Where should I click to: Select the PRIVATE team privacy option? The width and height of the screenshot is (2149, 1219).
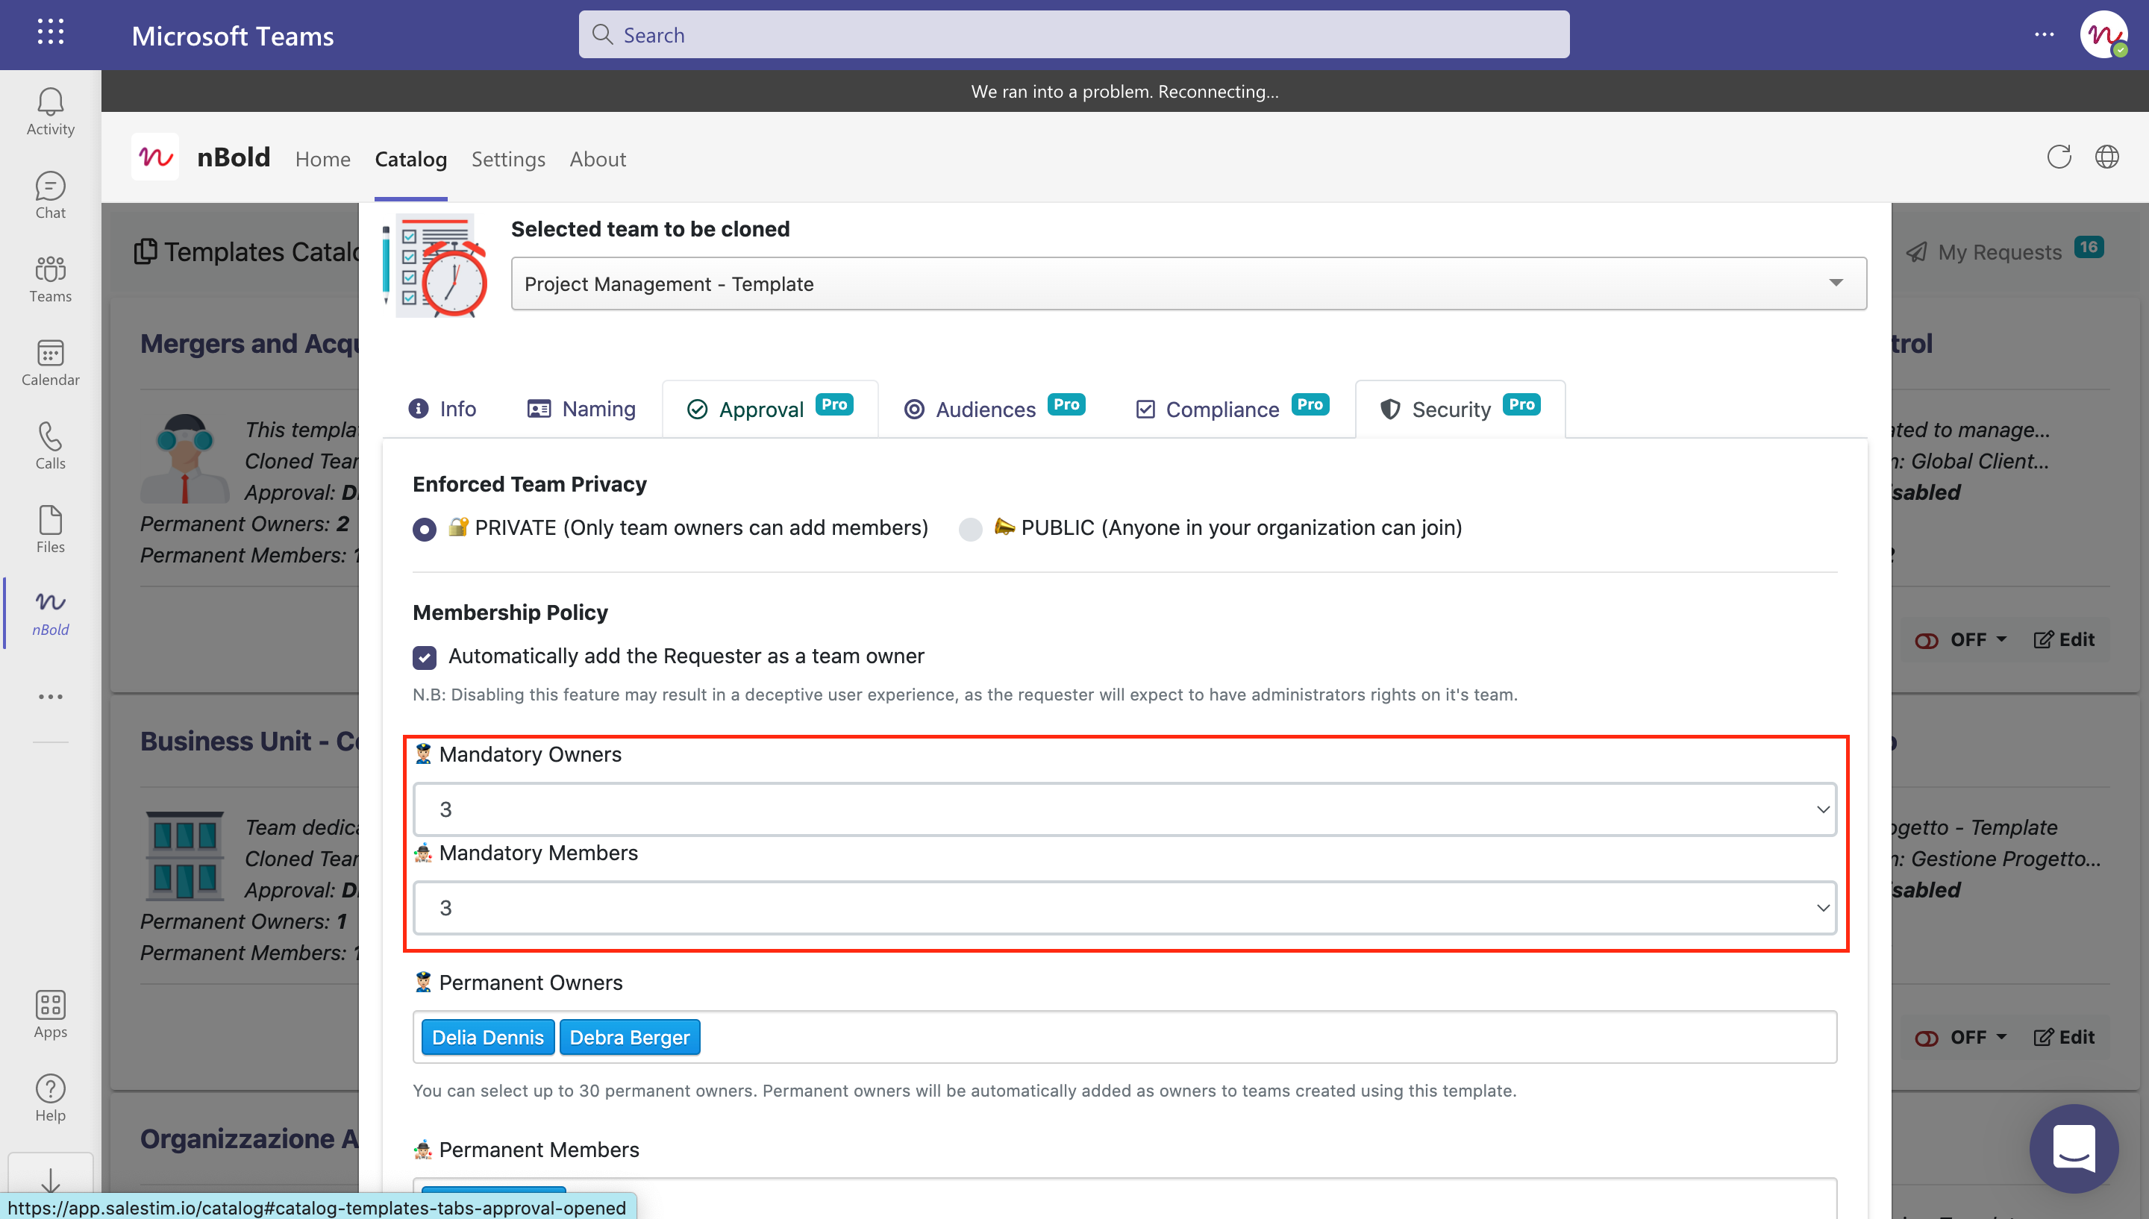coord(425,529)
